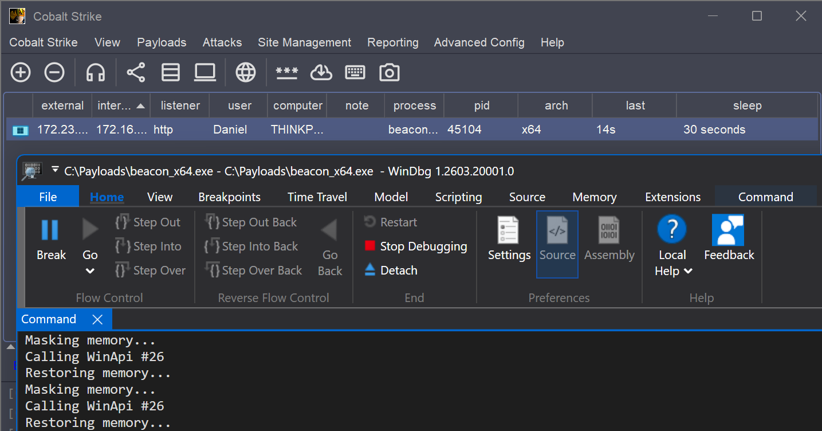Open the Memory ribbon tab
Image resolution: width=822 pixels, height=431 pixels.
(x=595, y=197)
